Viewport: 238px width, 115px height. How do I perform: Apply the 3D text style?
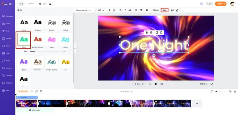[66, 63]
